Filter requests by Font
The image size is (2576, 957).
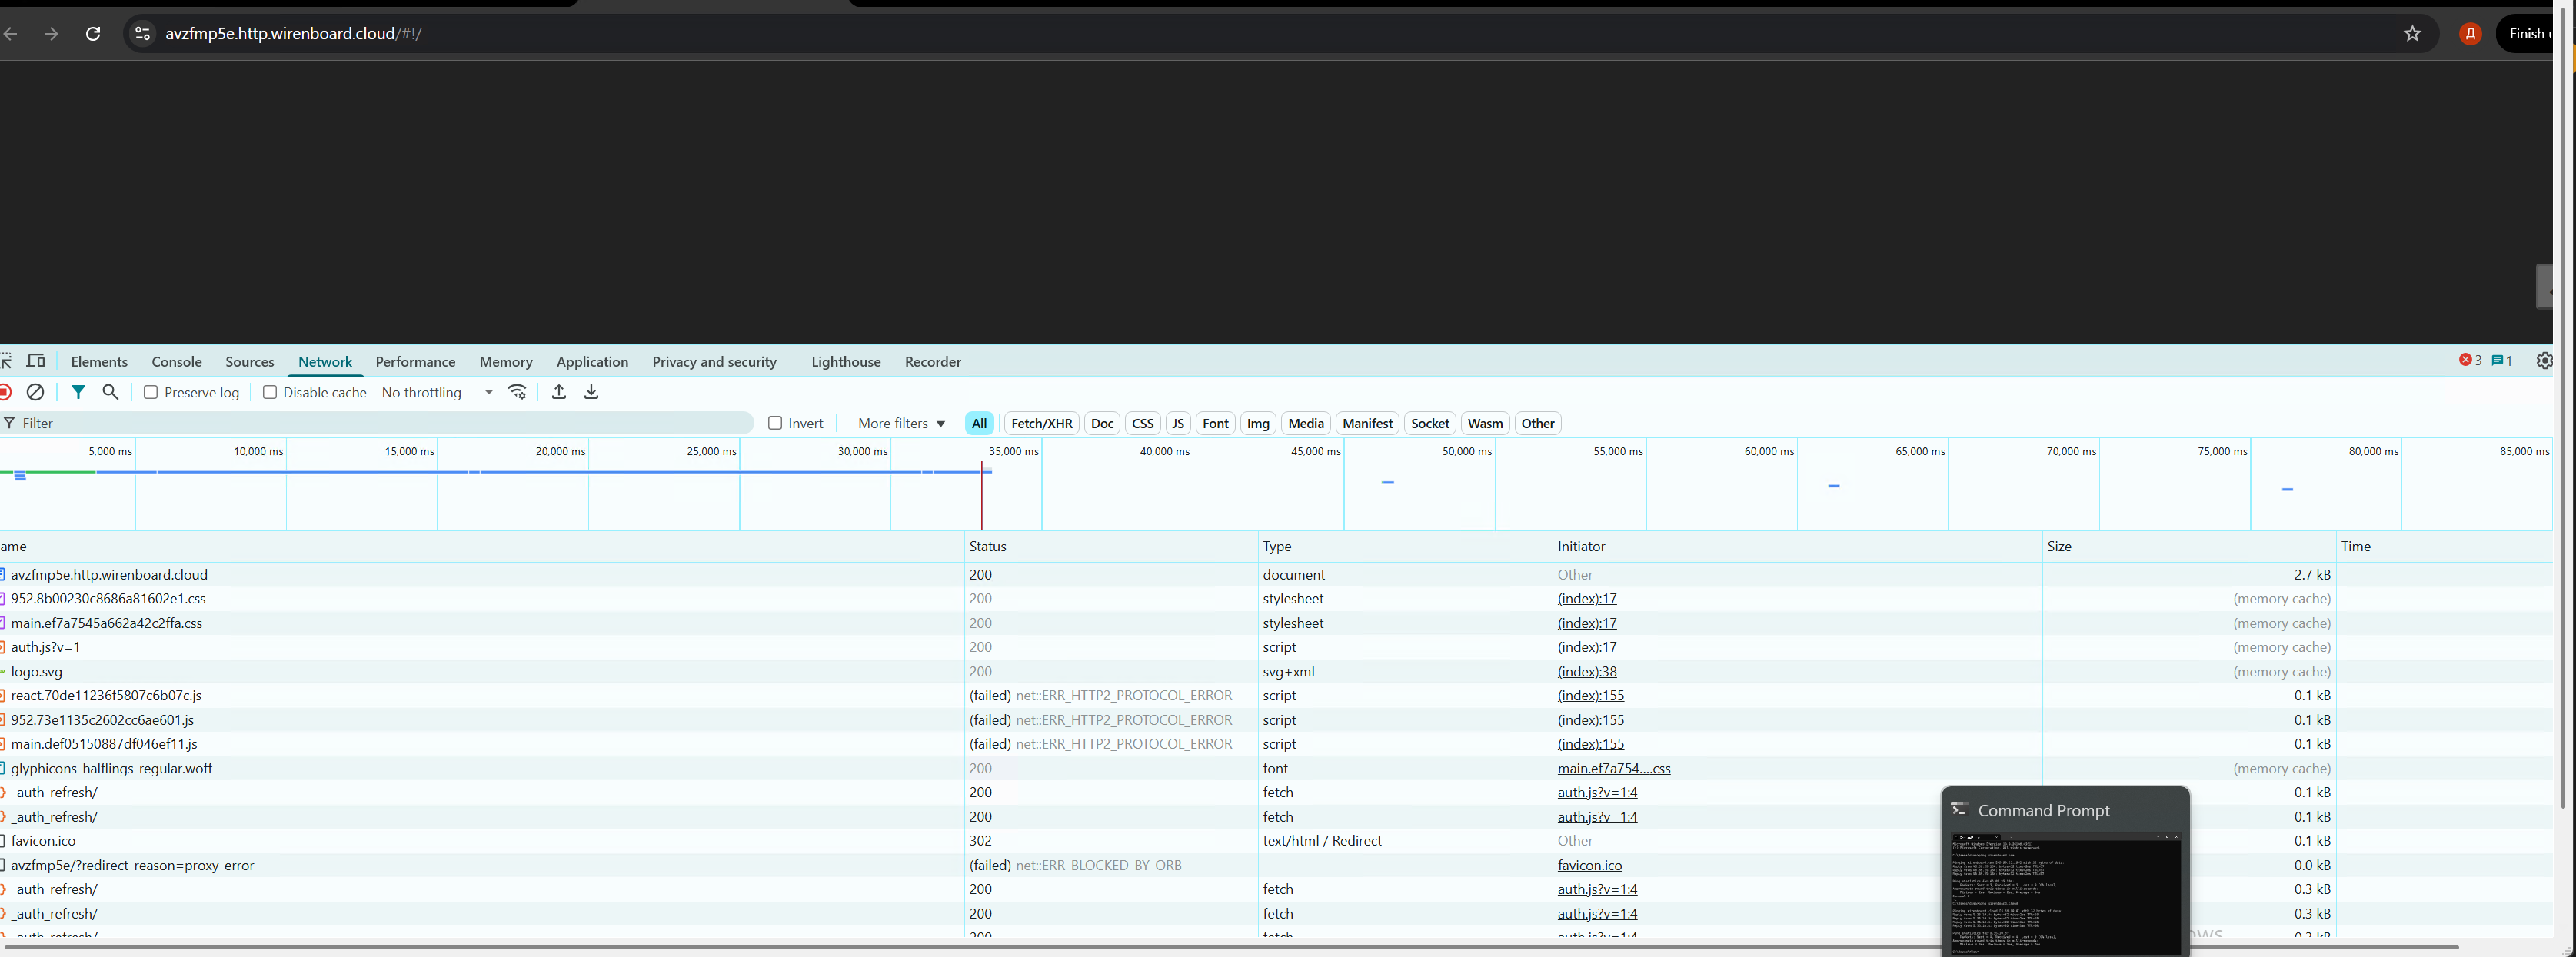coord(1215,423)
